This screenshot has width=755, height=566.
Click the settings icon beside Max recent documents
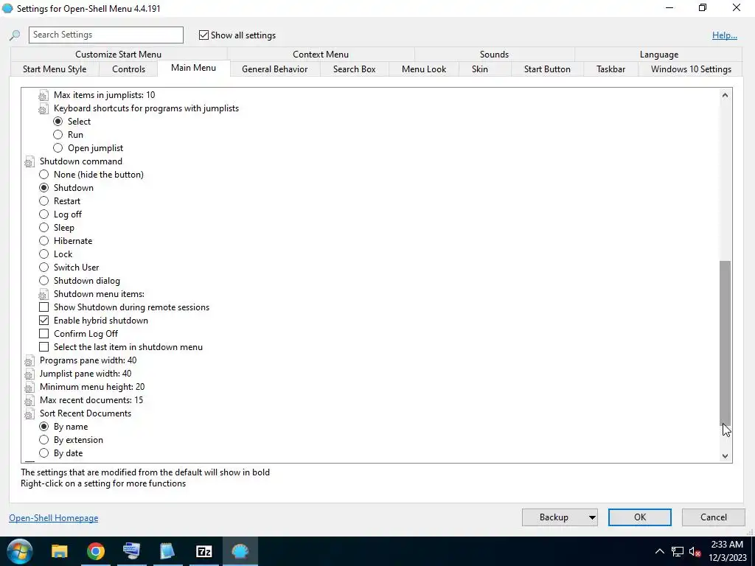(x=29, y=400)
